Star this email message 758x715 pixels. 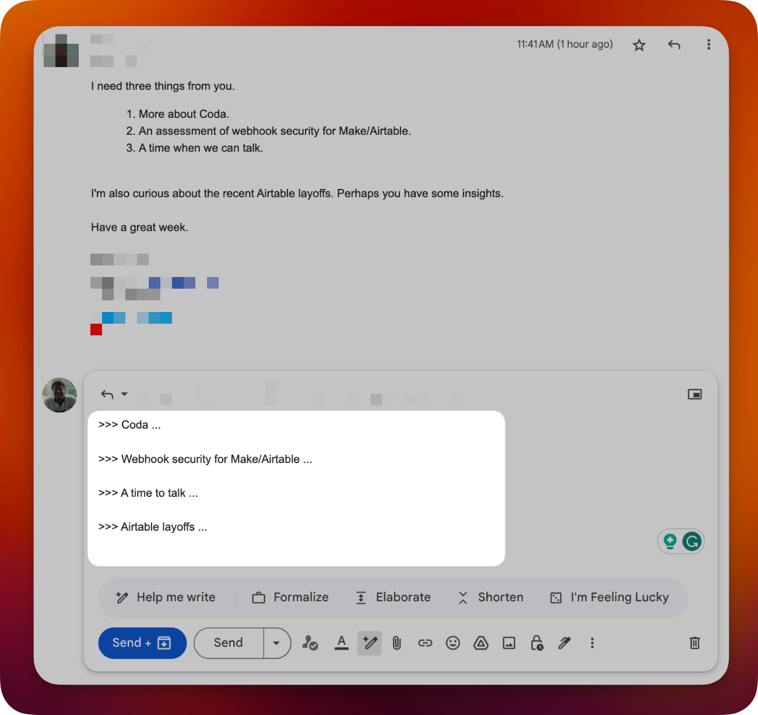click(x=639, y=45)
